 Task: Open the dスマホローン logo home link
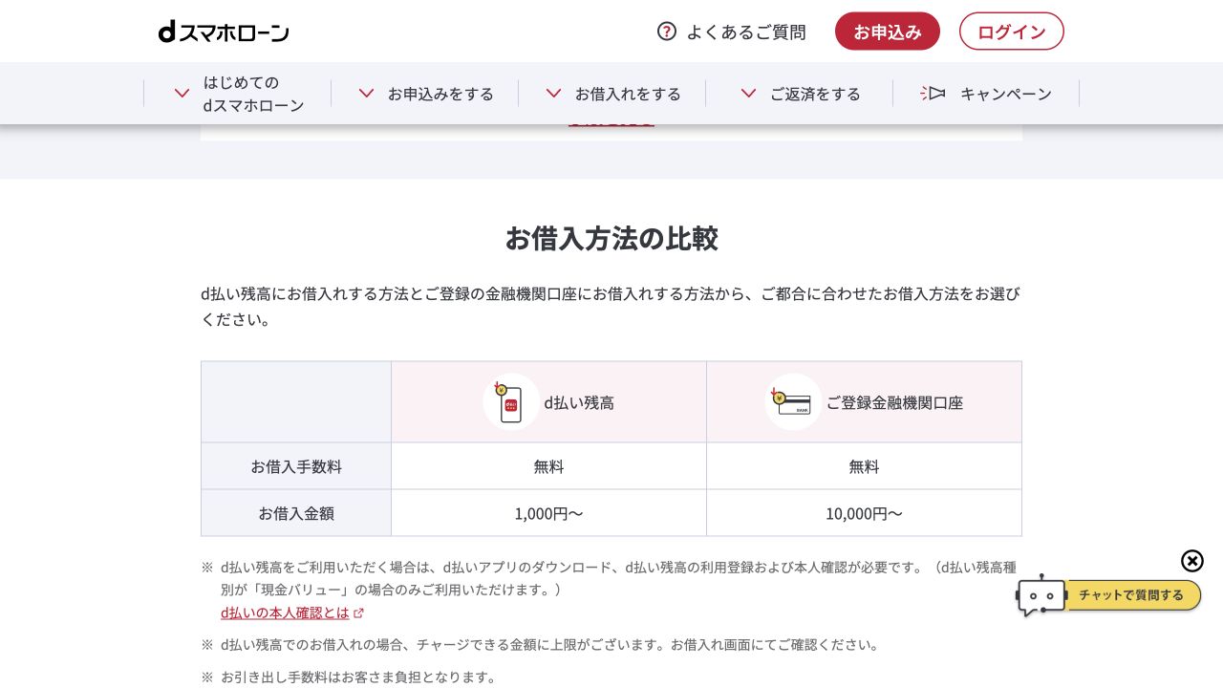coord(224,32)
